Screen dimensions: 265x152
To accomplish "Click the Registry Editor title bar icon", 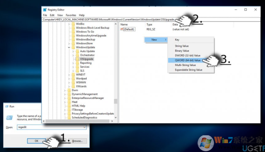I will 45,10.
